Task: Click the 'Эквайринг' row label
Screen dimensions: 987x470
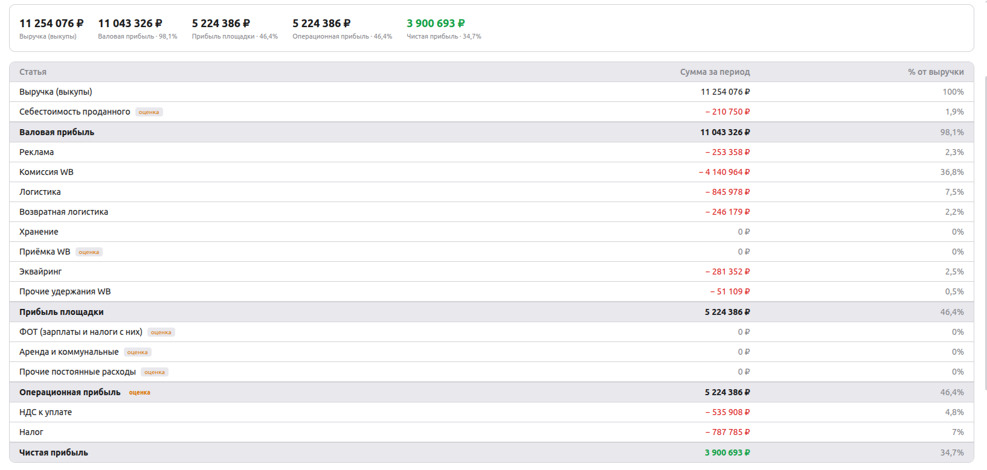Action: [x=40, y=272]
